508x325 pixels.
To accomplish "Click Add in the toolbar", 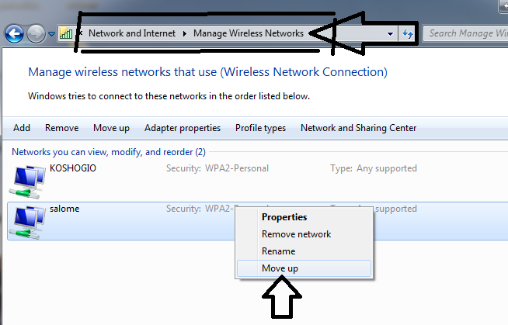I will [22, 128].
